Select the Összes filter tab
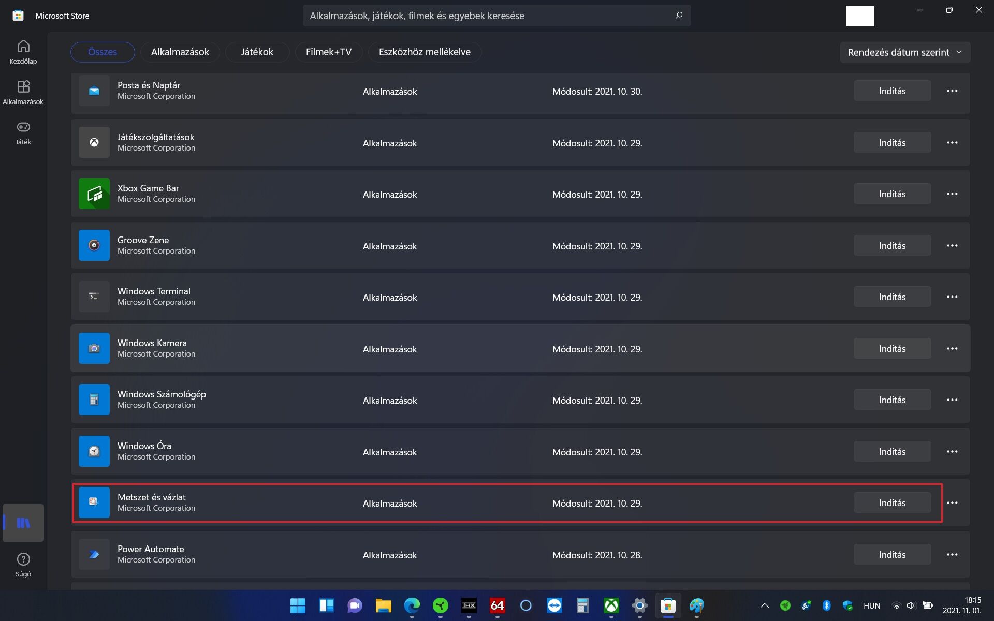Image resolution: width=994 pixels, height=621 pixels. tap(103, 52)
